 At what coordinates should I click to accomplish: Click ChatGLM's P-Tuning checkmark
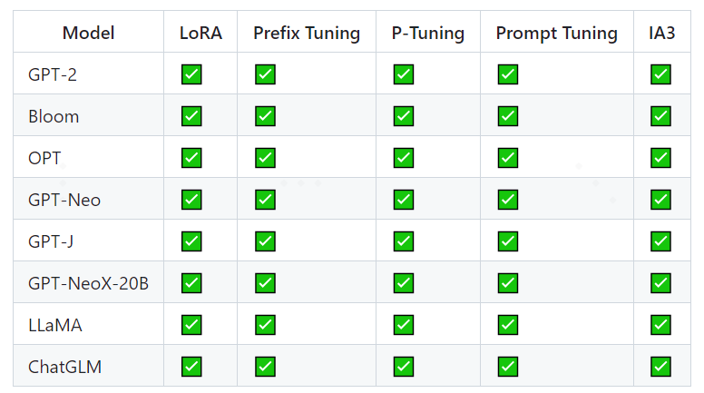click(404, 367)
